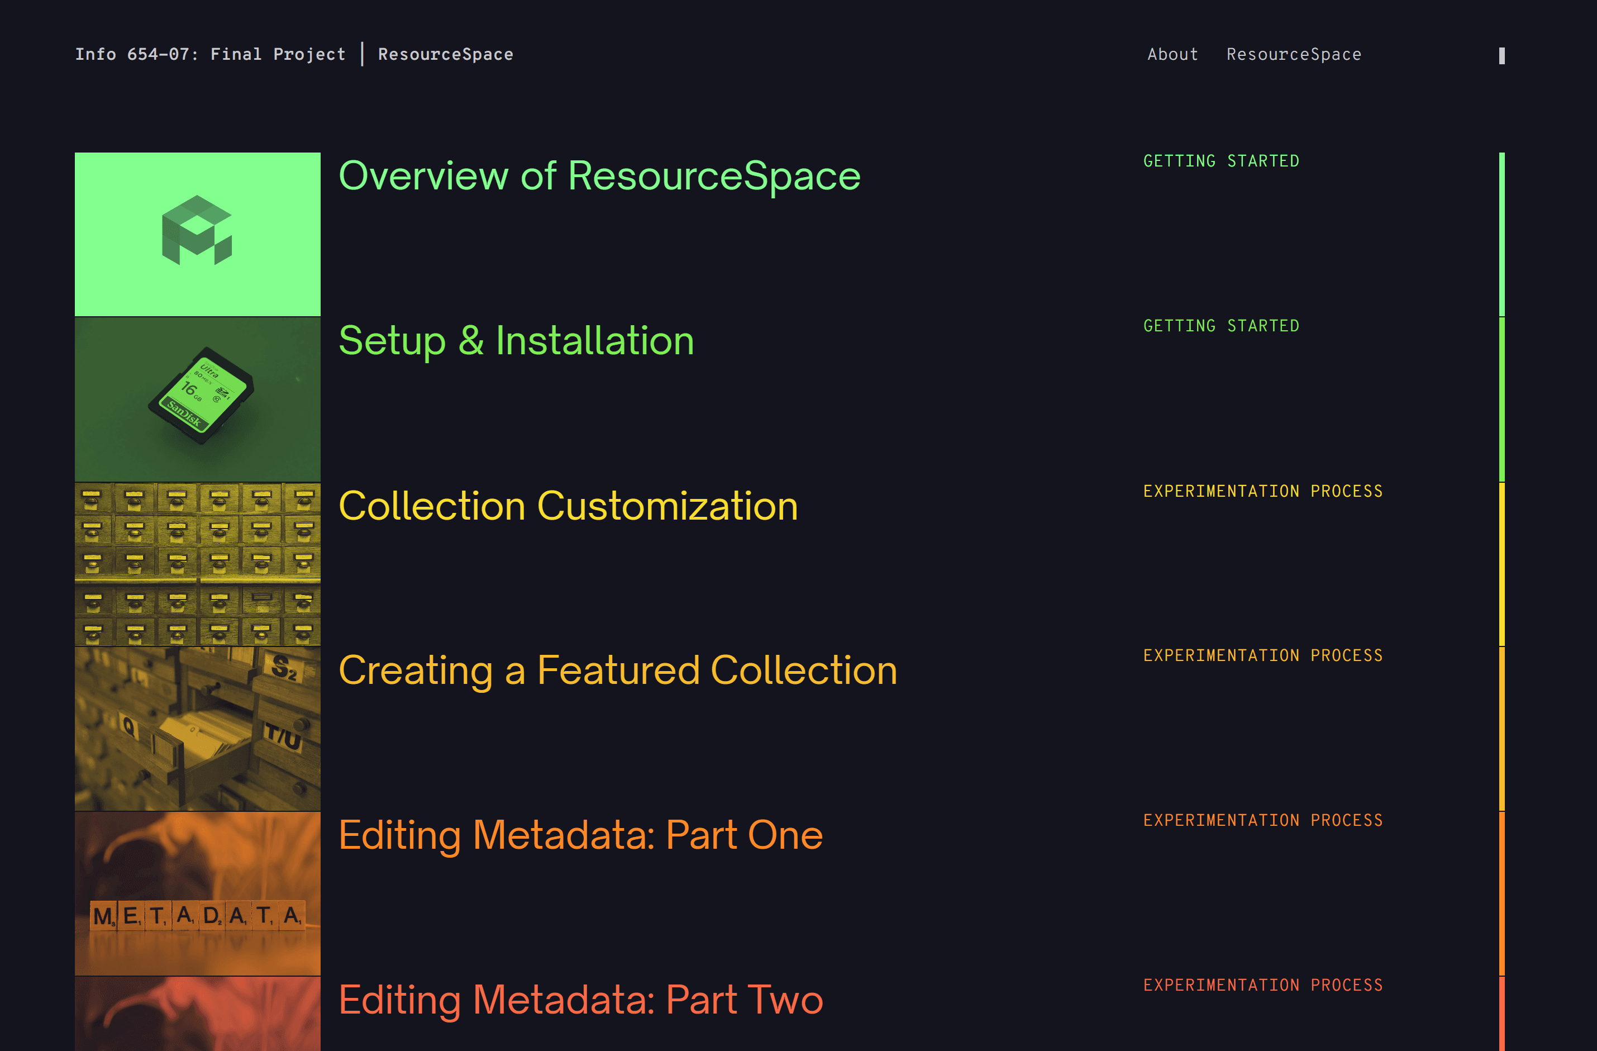Click the 'Info 654-07: Final Project' site title
Screen dimensions: 1597x1051
pos(210,54)
